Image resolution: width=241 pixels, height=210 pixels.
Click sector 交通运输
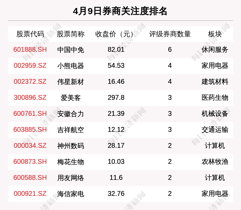tap(215, 130)
